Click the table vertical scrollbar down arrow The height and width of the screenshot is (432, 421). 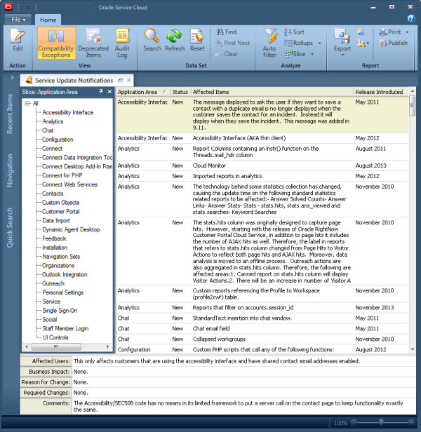tap(413, 349)
